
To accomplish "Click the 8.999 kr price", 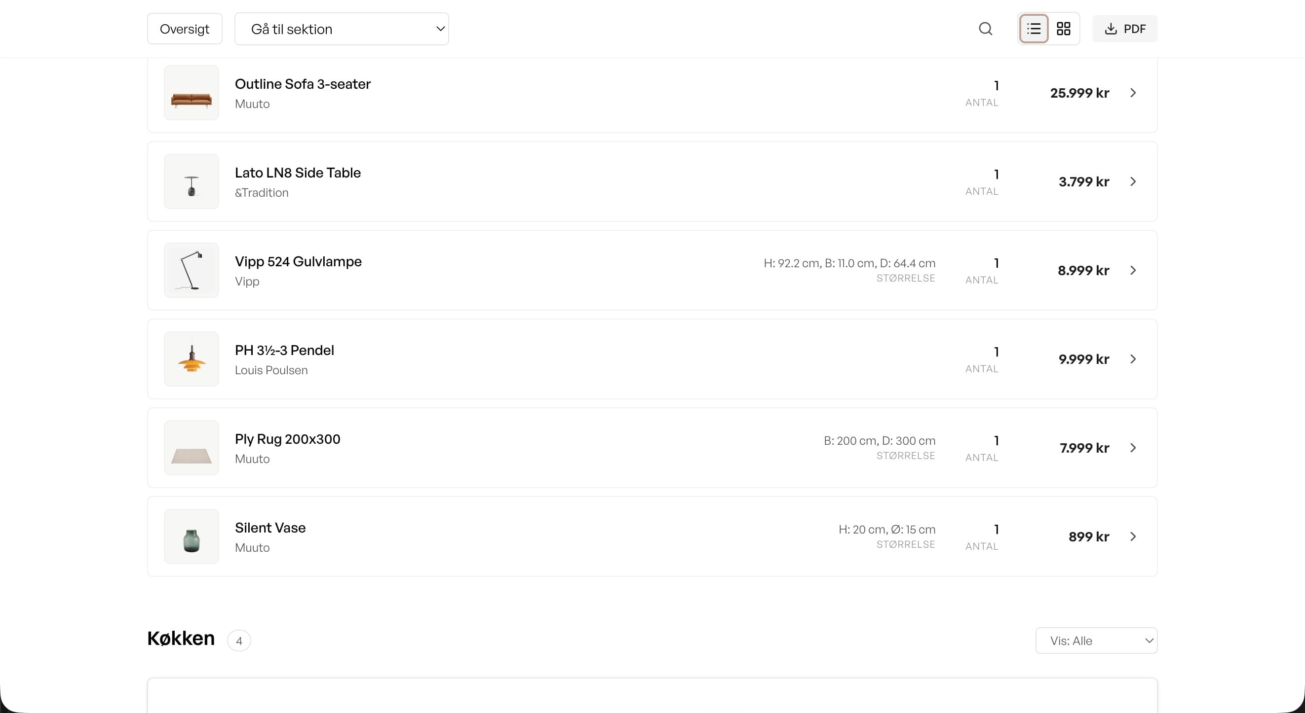I will point(1083,271).
